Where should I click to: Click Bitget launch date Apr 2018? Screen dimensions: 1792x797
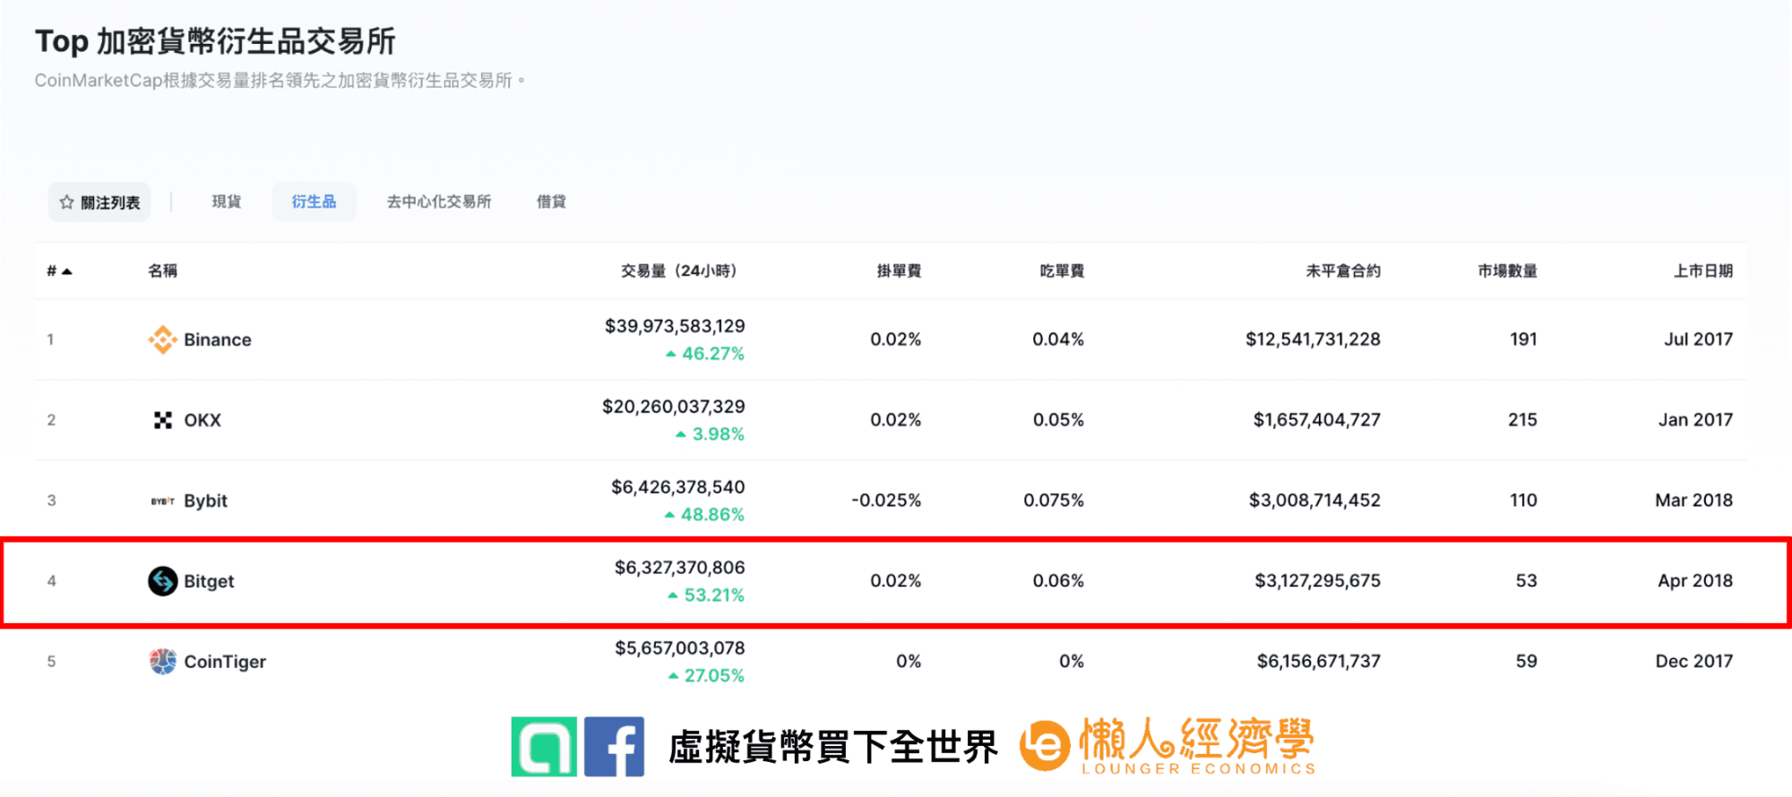click(1695, 581)
